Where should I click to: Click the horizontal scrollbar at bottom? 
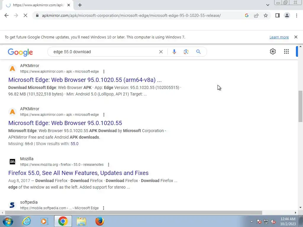pos(133,213)
